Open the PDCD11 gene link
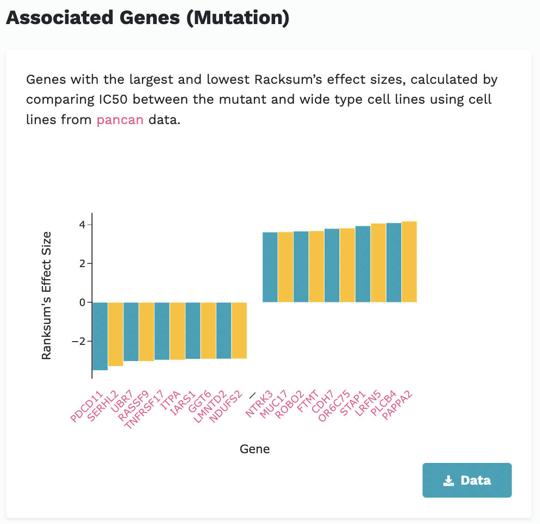Viewport: 540px width, 524px height. click(86, 407)
